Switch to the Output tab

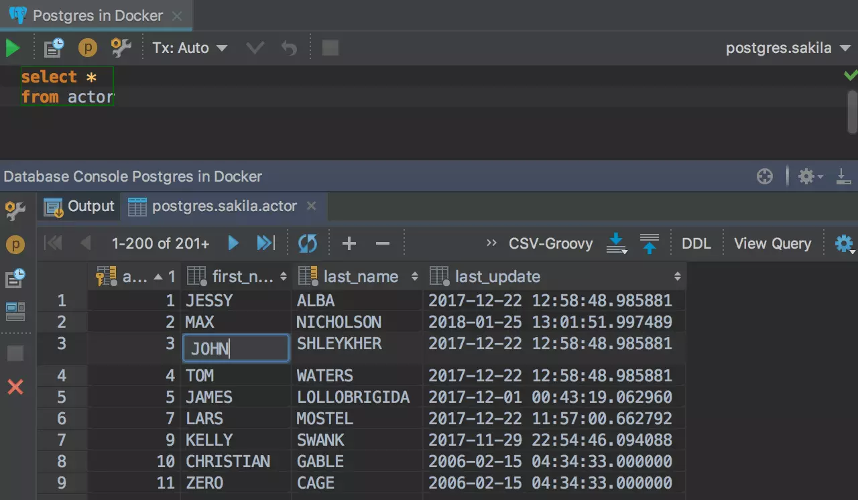(80, 206)
